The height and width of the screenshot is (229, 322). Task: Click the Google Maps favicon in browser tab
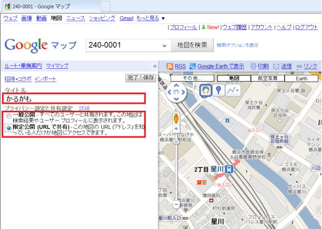pyautogui.click(x=8, y=6)
